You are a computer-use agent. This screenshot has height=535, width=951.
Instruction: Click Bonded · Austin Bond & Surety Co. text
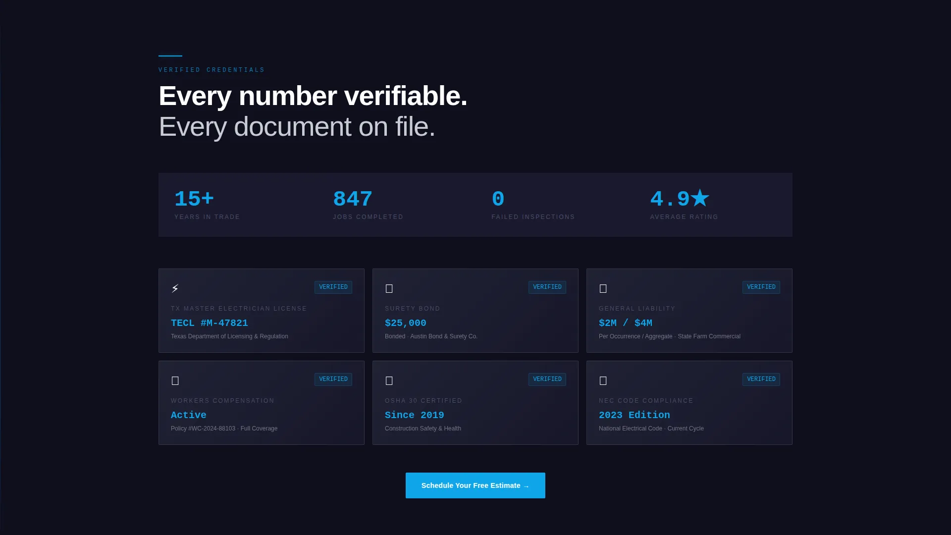pyautogui.click(x=431, y=336)
